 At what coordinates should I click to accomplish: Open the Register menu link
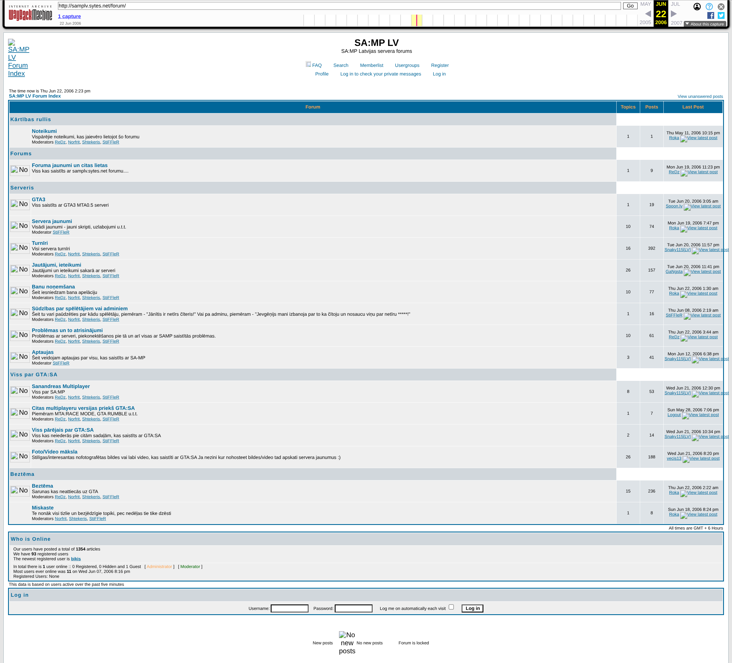[440, 65]
